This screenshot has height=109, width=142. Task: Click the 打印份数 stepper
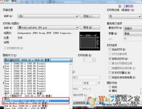click(x=93, y=60)
